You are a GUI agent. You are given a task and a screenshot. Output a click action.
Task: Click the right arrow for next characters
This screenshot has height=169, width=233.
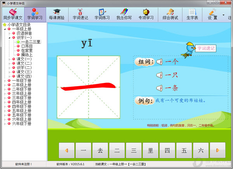pyautogui.click(x=217, y=150)
